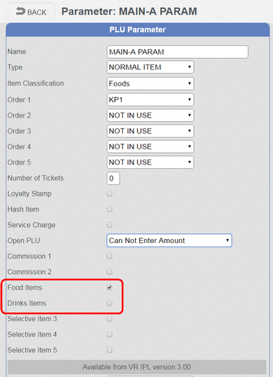The image size is (273, 377).
Task: Click the Number of Tickets field
Action: coord(113,178)
